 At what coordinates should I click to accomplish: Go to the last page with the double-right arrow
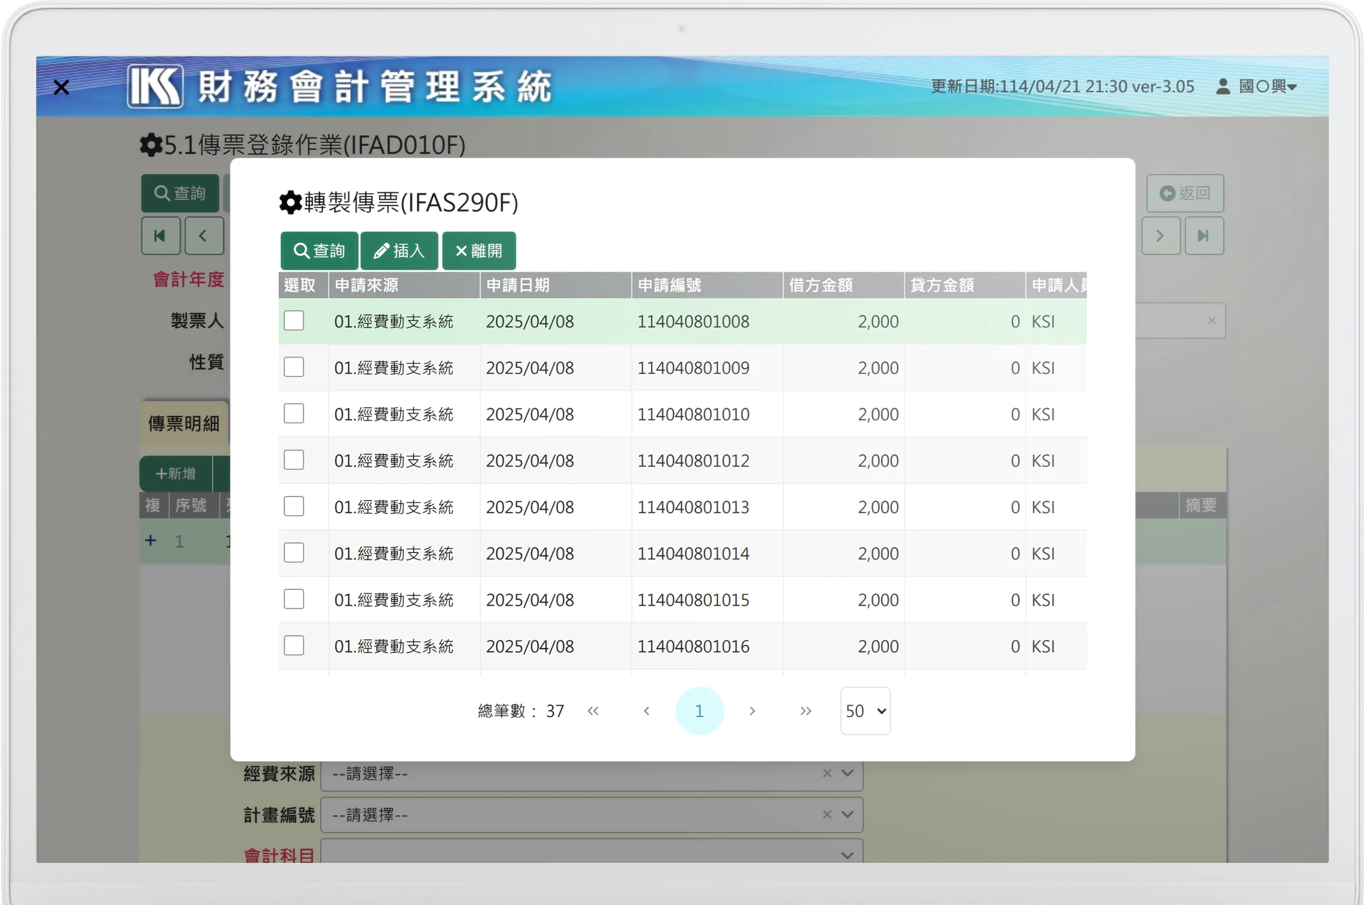[806, 711]
